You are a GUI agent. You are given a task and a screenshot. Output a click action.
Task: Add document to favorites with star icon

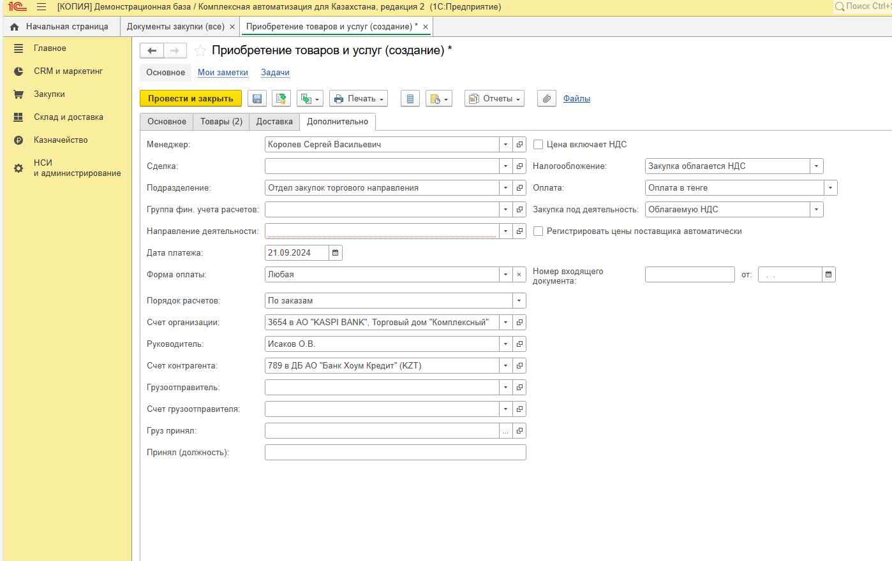(200, 51)
